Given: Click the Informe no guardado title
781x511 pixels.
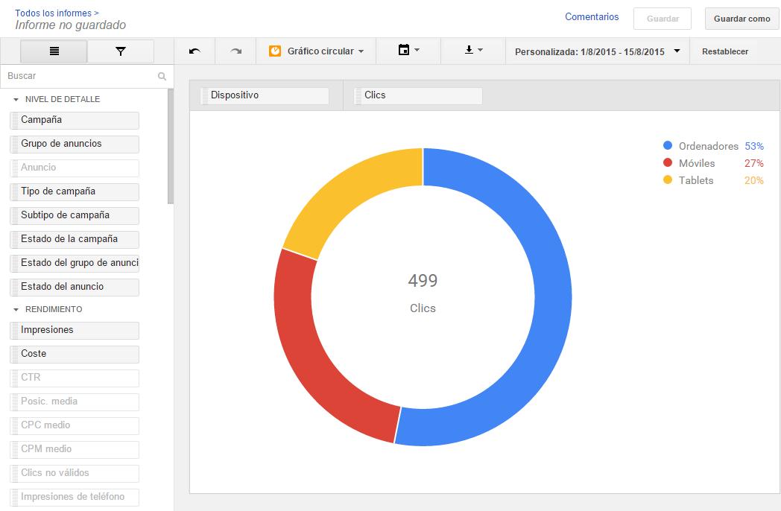Looking at the screenshot, I should 70,25.
